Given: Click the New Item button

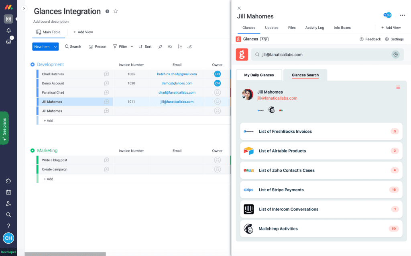Looking at the screenshot, I should coord(42,47).
